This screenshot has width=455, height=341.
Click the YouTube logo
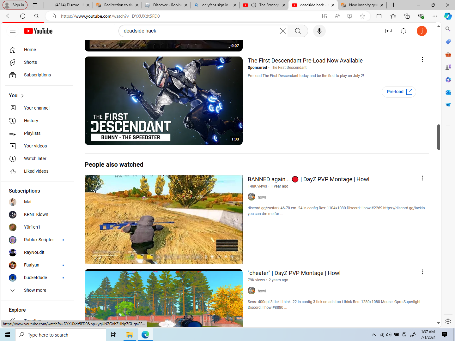(x=38, y=31)
